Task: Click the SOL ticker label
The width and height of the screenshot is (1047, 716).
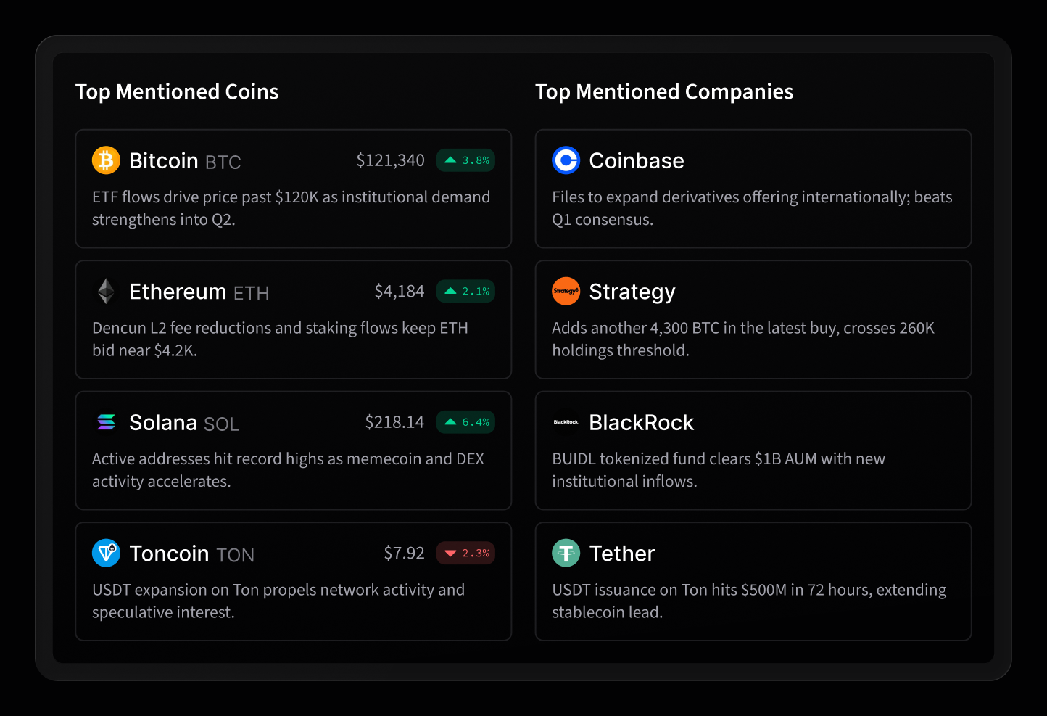Action: 221,424
